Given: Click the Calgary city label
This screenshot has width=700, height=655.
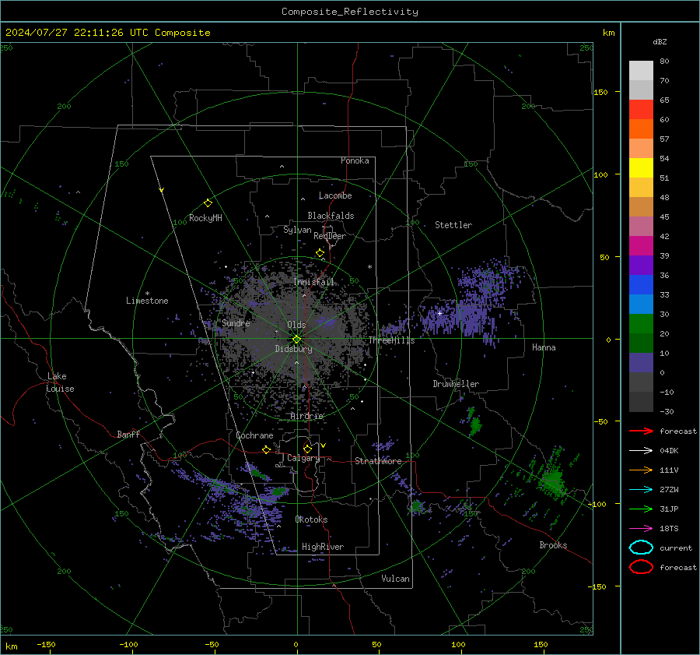Looking at the screenshot, I should (x=303, y=458).
